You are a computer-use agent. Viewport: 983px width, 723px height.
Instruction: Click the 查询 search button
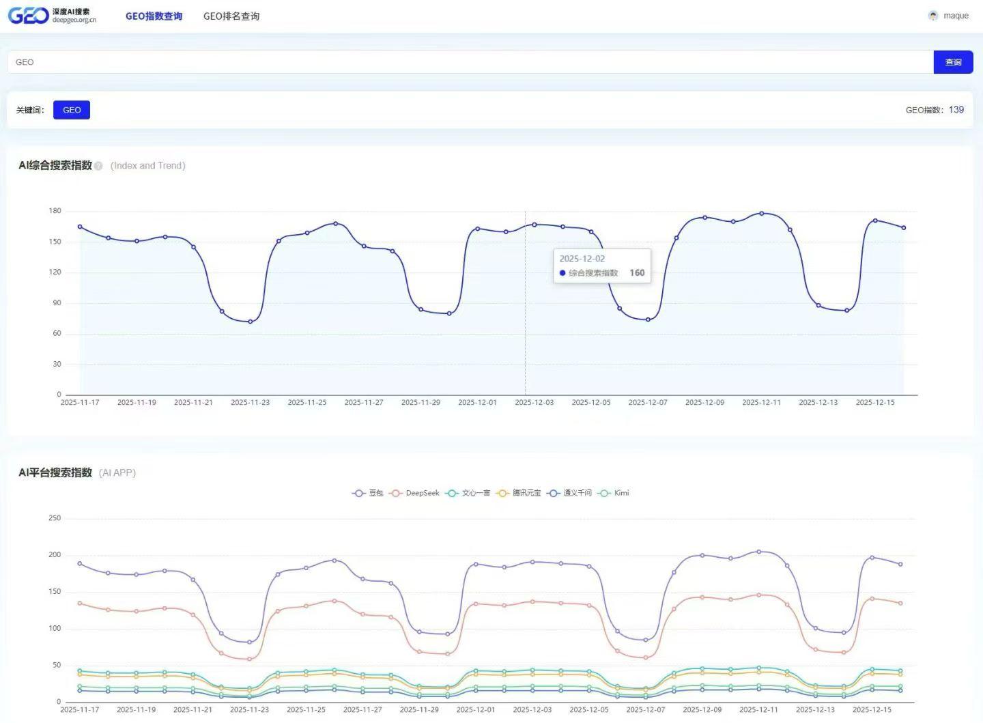953,62
